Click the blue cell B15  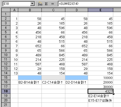click(30, 78)
